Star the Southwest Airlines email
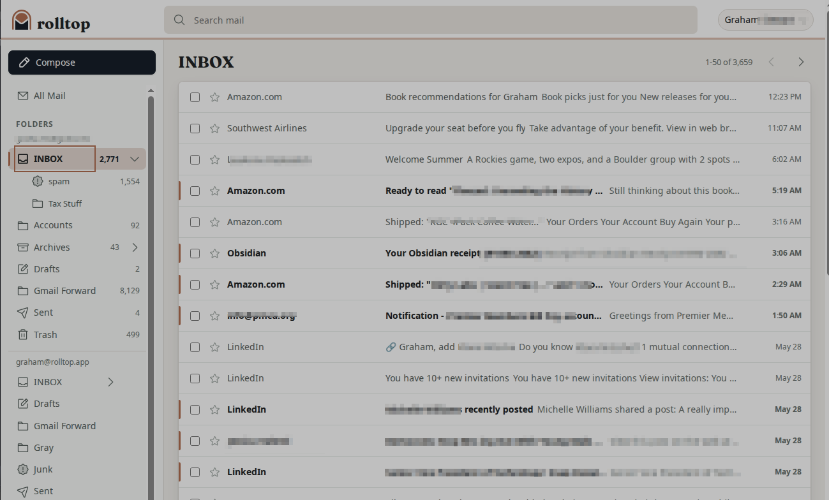This screenshot has width=829, height=500. coord(214,128)
